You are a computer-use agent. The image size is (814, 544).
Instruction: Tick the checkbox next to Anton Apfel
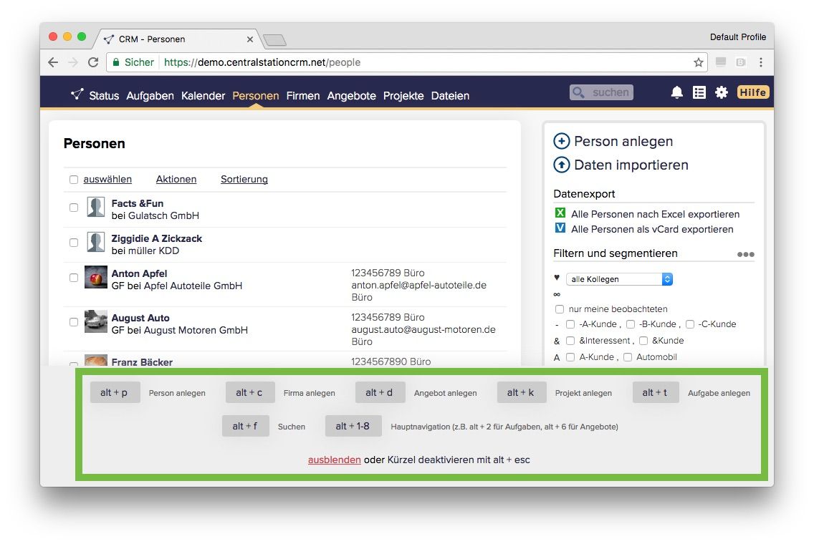tap(74, 278)
